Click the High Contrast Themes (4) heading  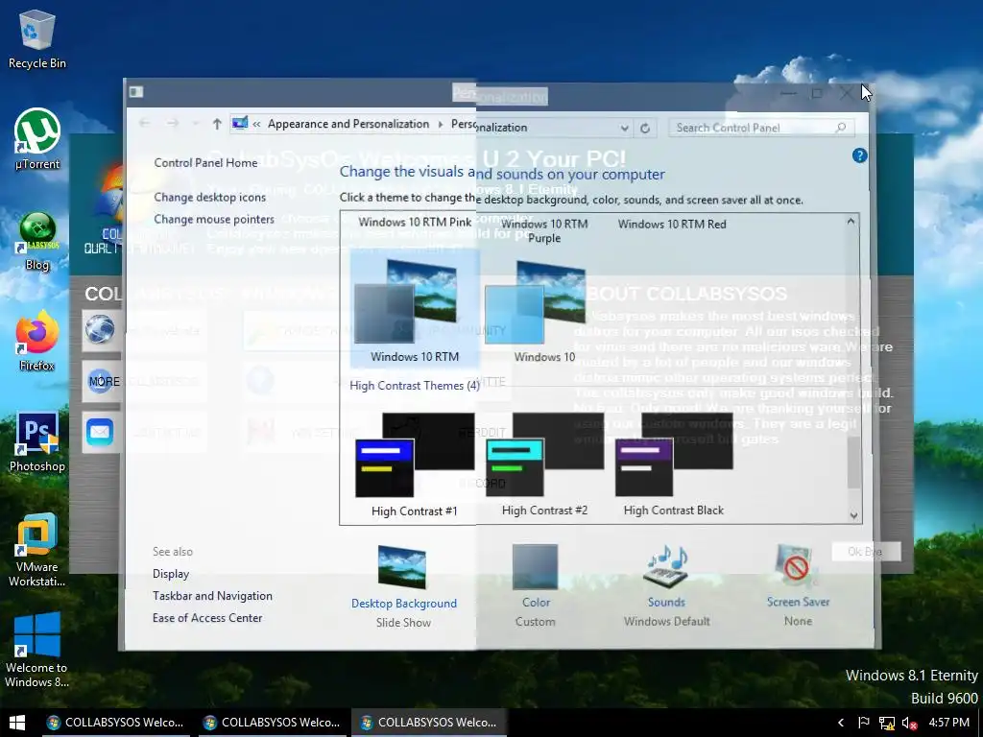[x=415, y=386]
